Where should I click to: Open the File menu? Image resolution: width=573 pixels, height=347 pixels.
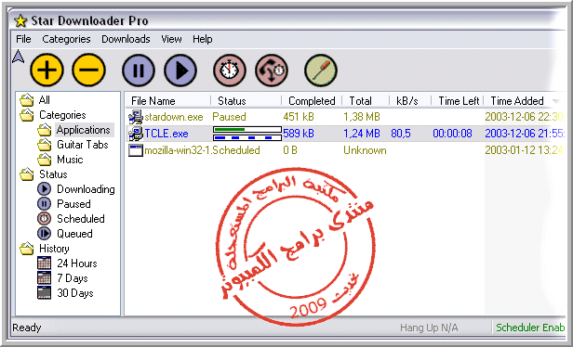click(x=23, y=39)
